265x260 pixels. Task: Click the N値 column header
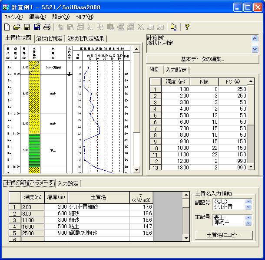(x=204, y=82)
